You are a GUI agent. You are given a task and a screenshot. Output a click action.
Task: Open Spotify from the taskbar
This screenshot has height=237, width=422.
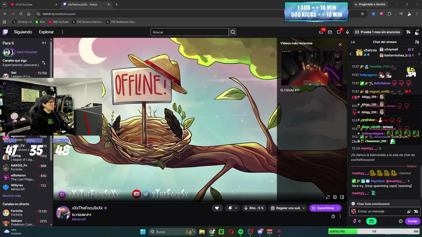pos(240,232)
